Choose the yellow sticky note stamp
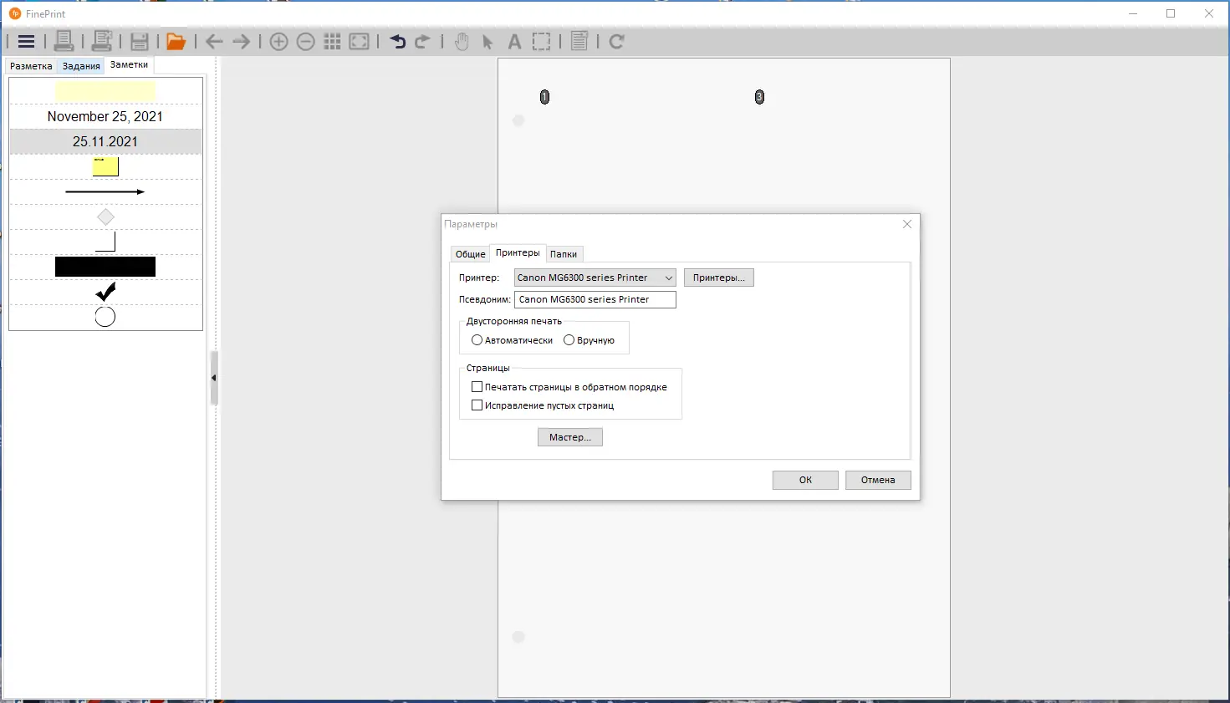 point(105,166)
